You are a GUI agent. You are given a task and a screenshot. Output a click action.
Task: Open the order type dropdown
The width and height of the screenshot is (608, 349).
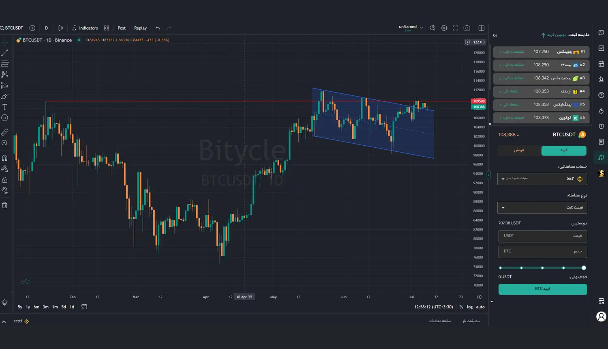click(x=542, y=208)
